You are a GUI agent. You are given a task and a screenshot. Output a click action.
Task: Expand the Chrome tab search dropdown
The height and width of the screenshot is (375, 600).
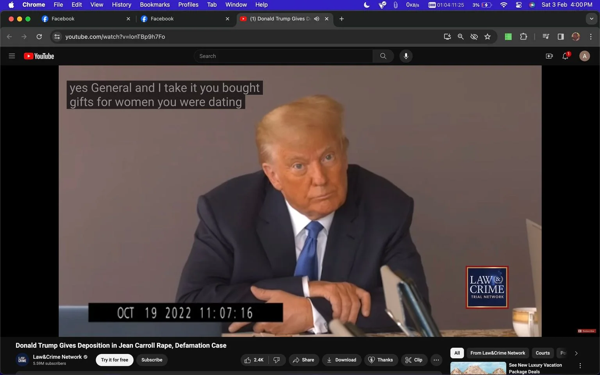point(591,19)
